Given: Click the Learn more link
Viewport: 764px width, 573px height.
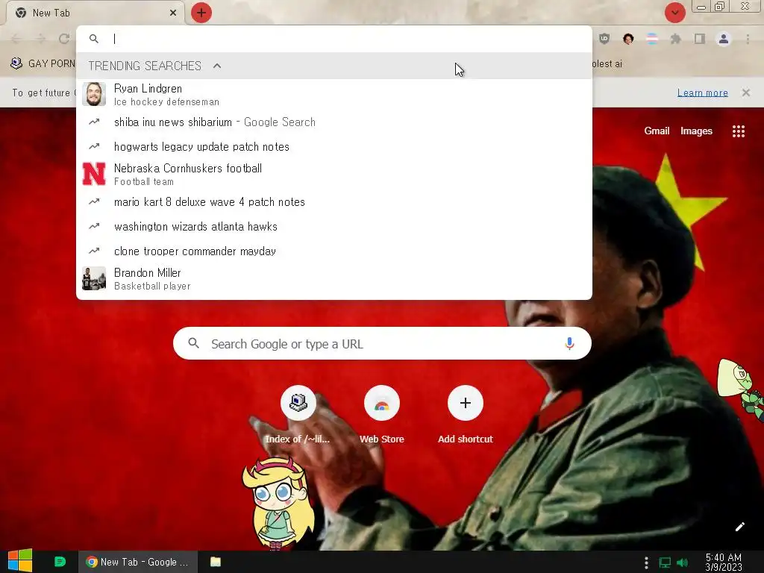Looking at the screenshot, I should 702,93.
